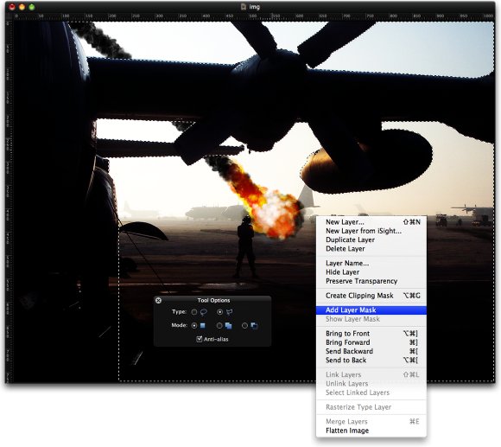This screenshot has width=501, height=447.
Task: Choose Flatten Image at menu bottom
Action: 371,431
